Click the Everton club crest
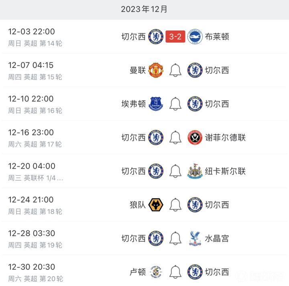The image size is (289, 286). point(156,104)
